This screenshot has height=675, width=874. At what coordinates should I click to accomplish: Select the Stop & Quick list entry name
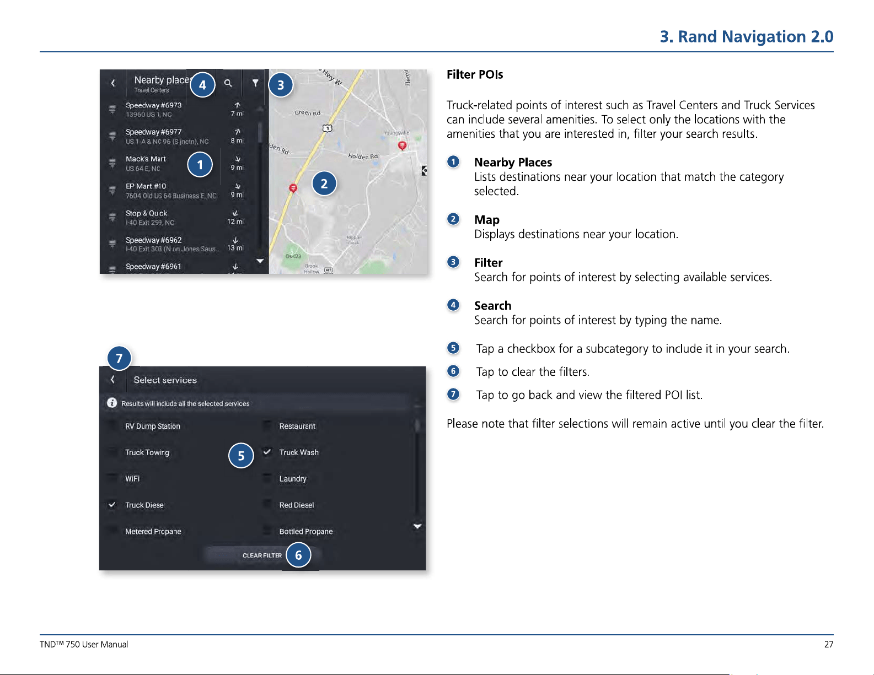click(x=146, y=213)
